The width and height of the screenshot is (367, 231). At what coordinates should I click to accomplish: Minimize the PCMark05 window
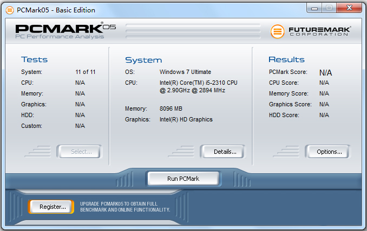315,8
